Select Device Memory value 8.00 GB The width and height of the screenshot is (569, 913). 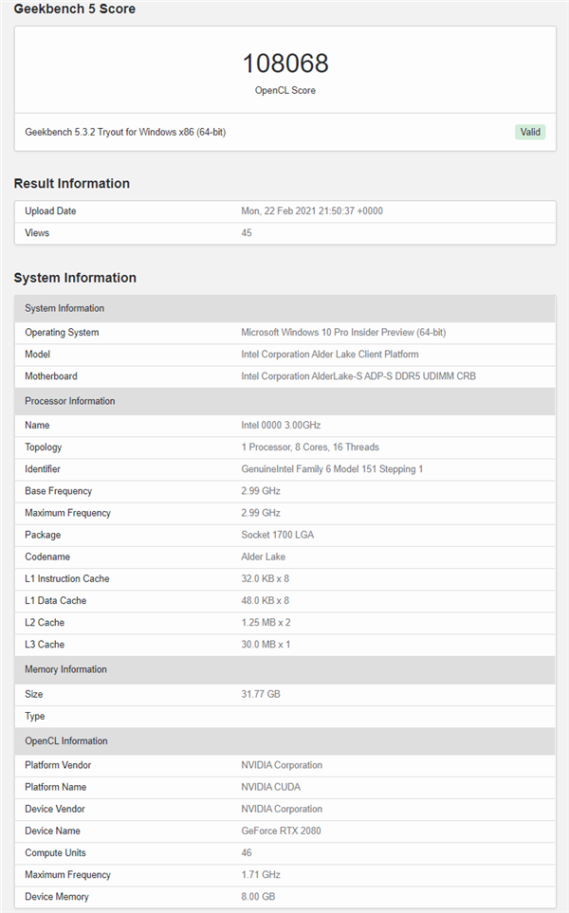(258, 897)
